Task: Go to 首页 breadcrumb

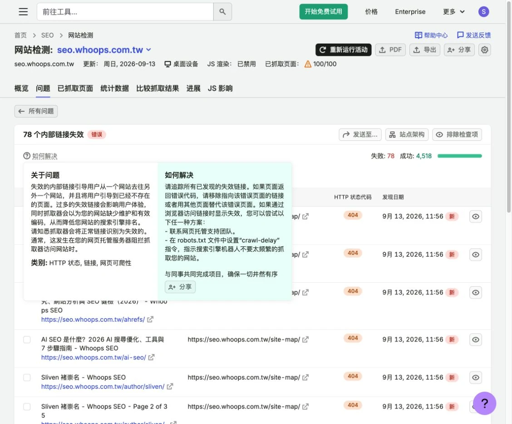Action: (20, 35)
